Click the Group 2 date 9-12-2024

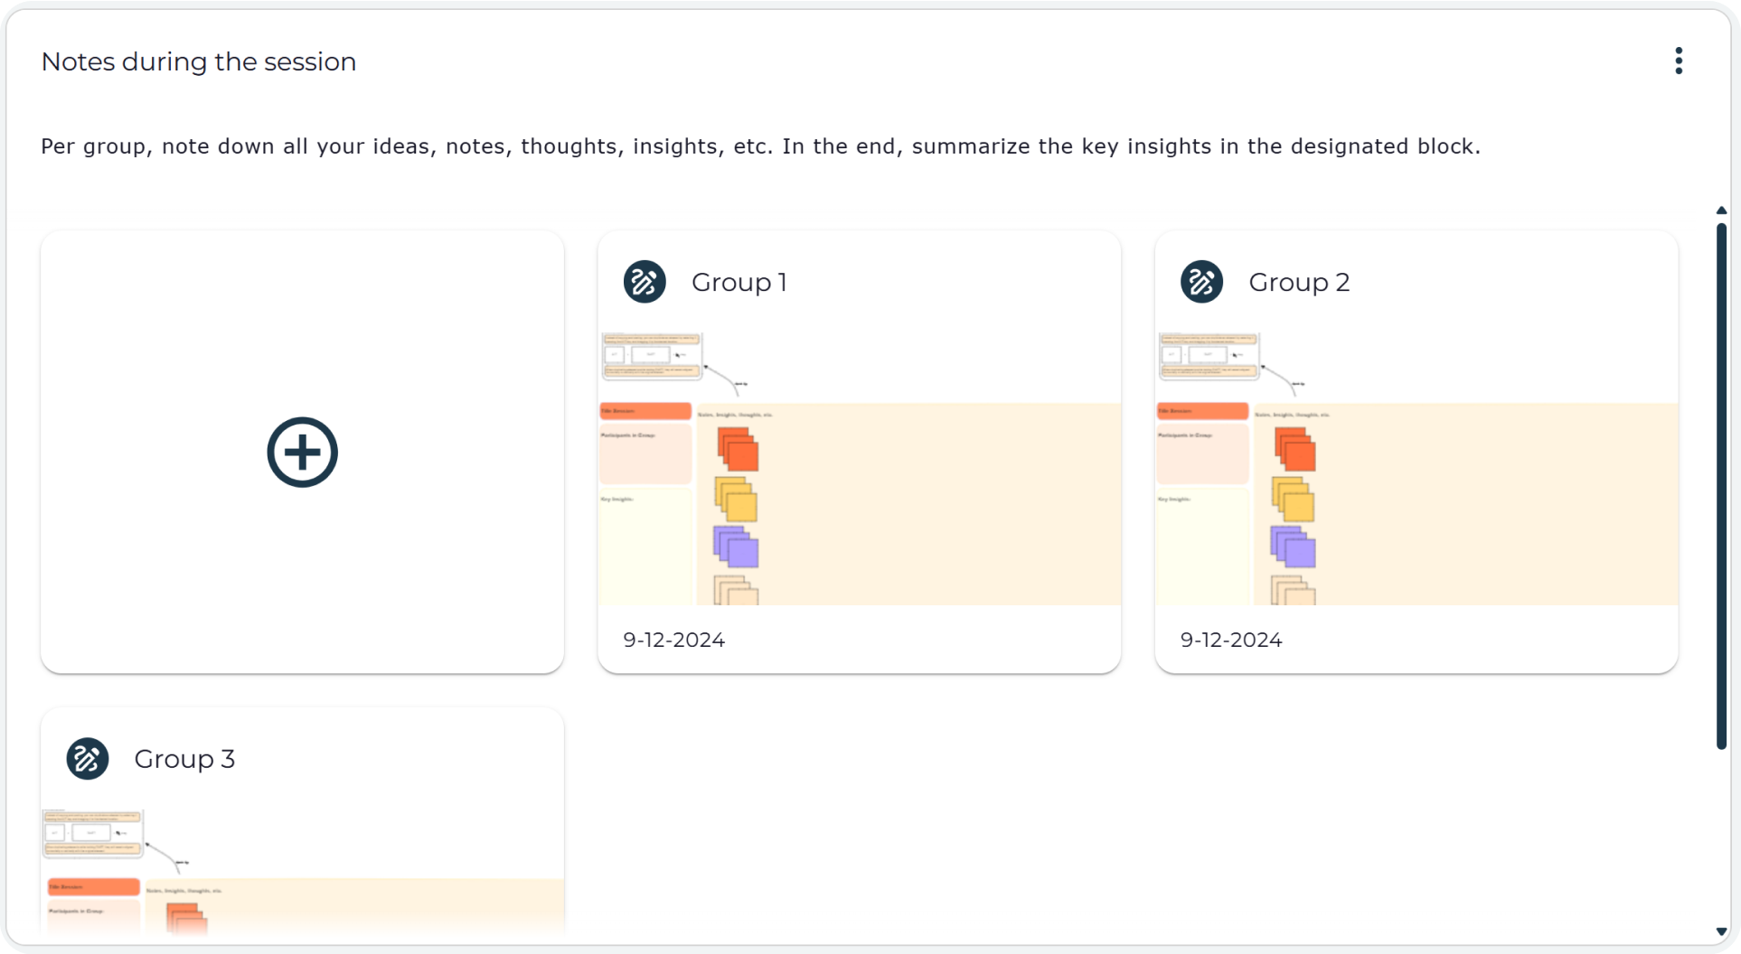click(1230, 640)
